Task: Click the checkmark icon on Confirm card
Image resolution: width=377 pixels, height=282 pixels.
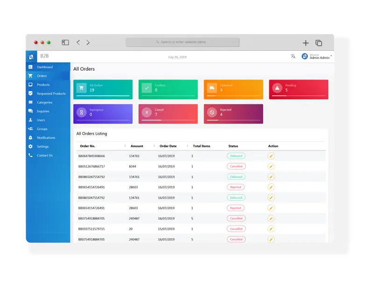Action: point(147,88)
